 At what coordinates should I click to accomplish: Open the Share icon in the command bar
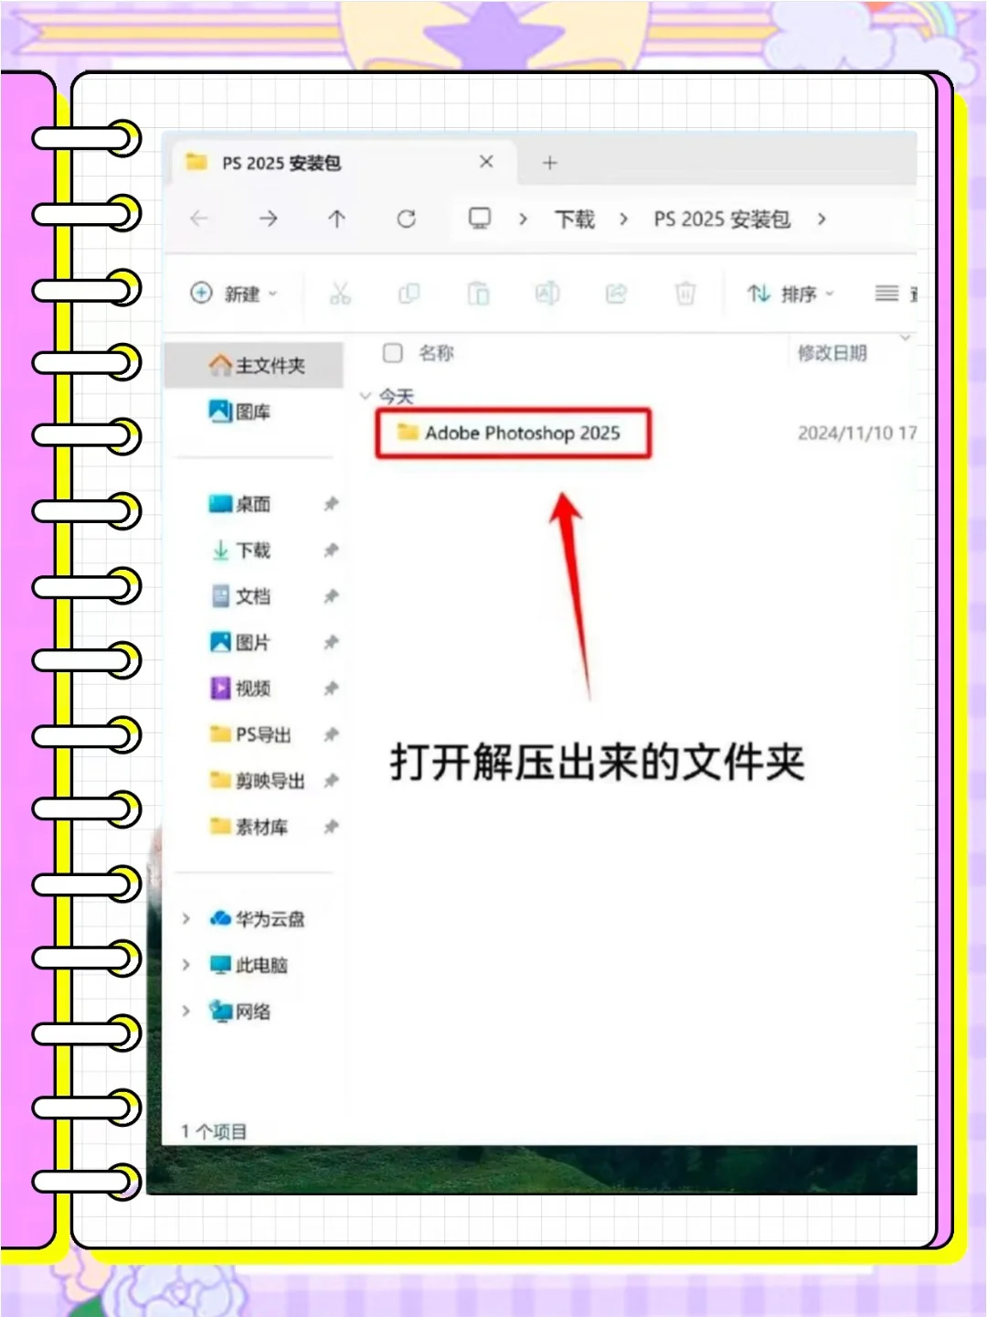[x=616, y=294]
